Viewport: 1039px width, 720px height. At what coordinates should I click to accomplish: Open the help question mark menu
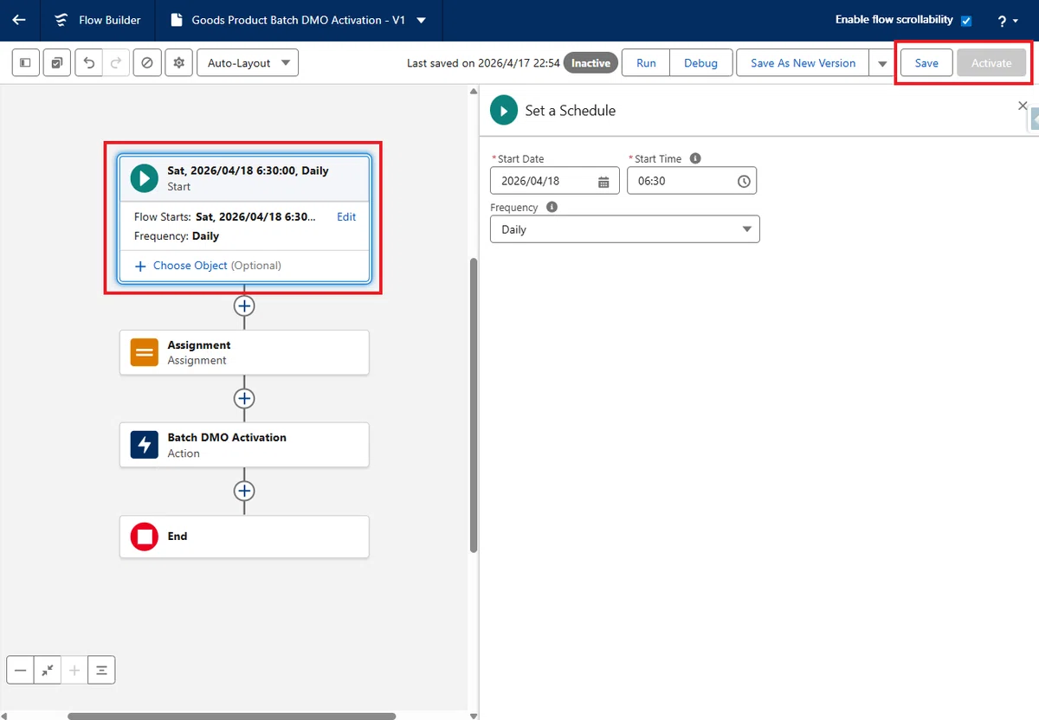(x=1007, y=21)
